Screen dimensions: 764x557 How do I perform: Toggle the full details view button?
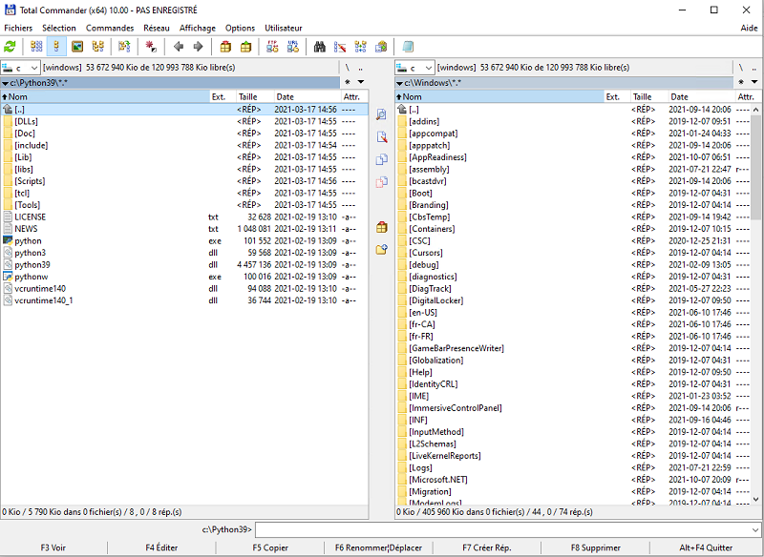tap(56, 46)
